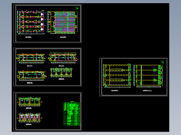Click the title label under top-right grid plan
181x135 pixels.
(x=63, y=37)
